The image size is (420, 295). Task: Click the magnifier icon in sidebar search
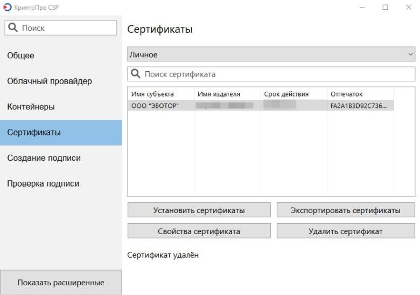[x=12, y=28]
